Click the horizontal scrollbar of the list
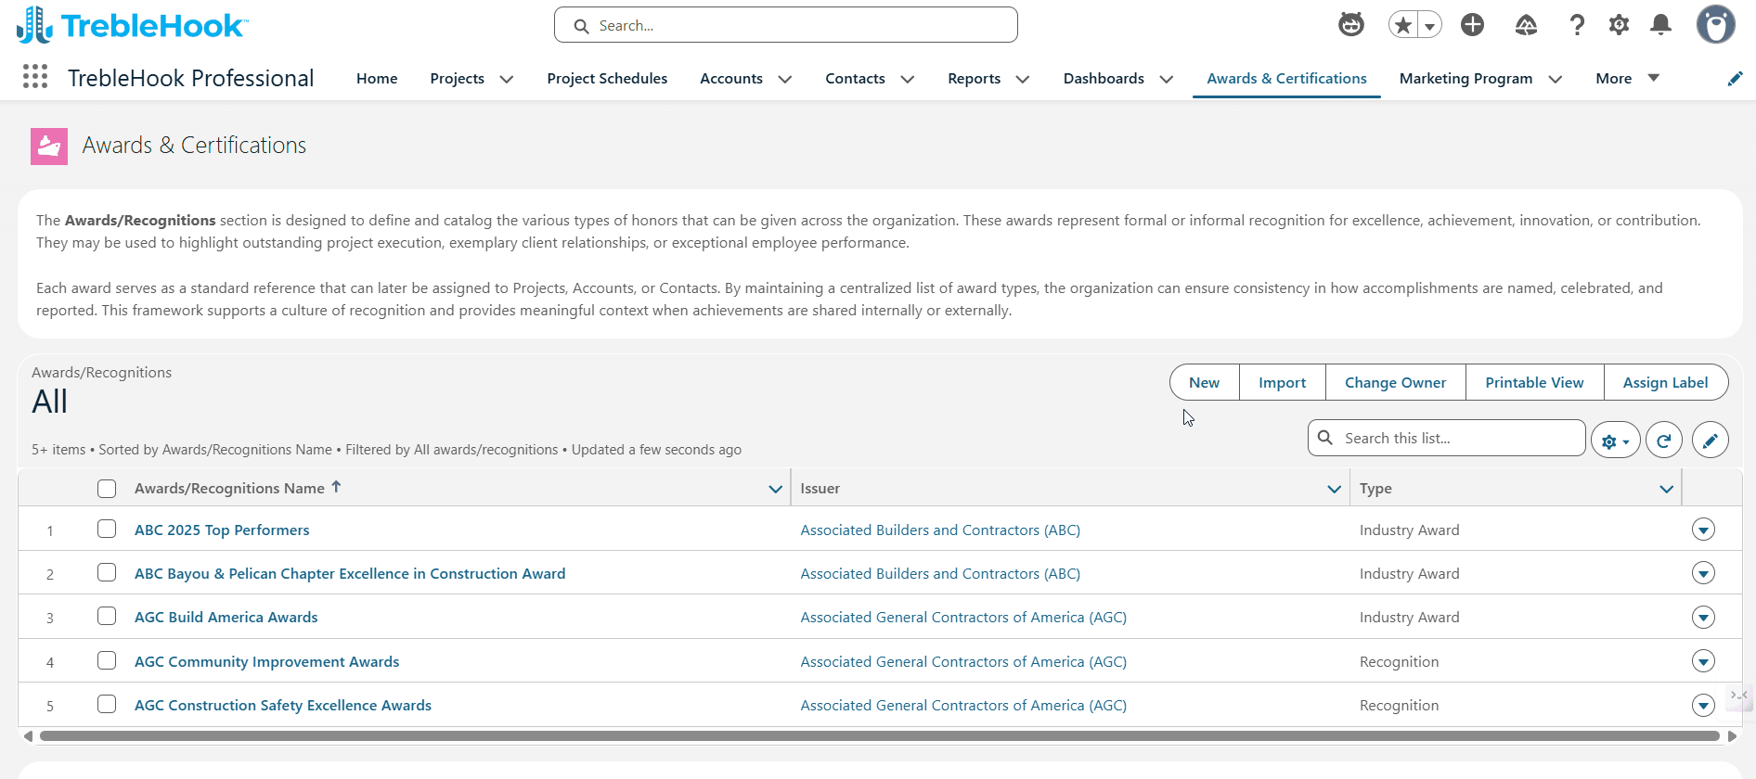The height and width of the screenshot is (779, 1756). pyautogui.click(x=879, y=736)
